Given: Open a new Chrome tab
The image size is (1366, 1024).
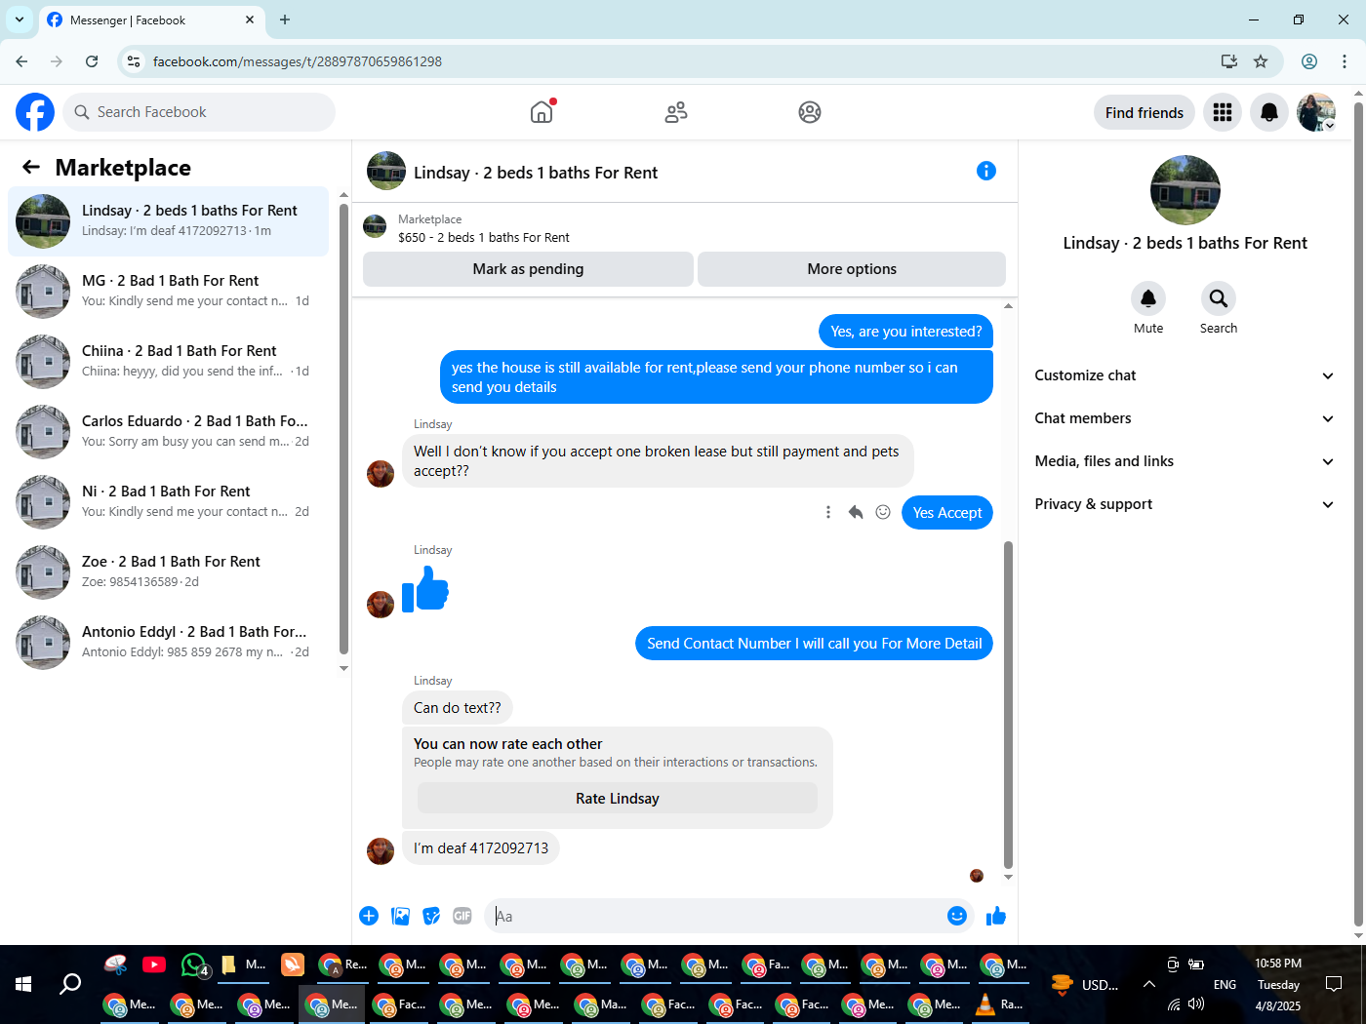Looking at the screenshot, I should [285, 20].
